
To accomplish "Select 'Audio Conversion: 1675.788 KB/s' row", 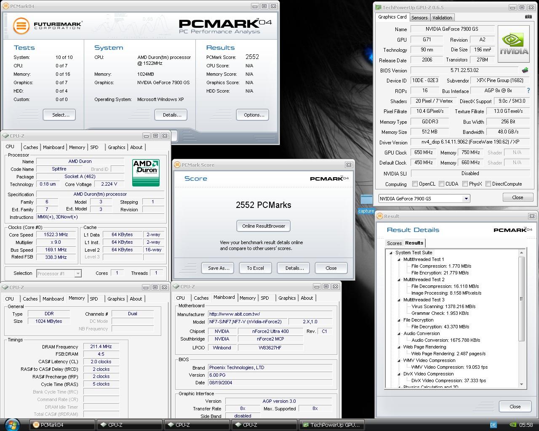I will tap(446, 340).
